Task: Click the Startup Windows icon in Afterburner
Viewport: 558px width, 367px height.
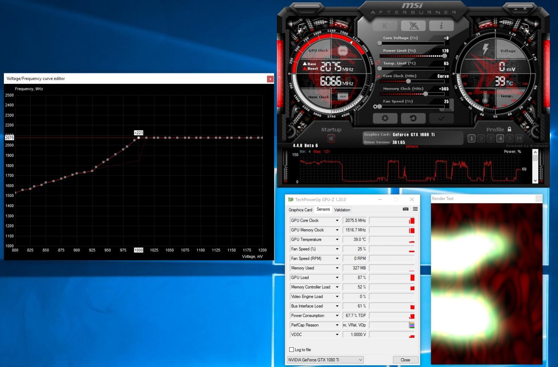Action: (x=331, y=139)
